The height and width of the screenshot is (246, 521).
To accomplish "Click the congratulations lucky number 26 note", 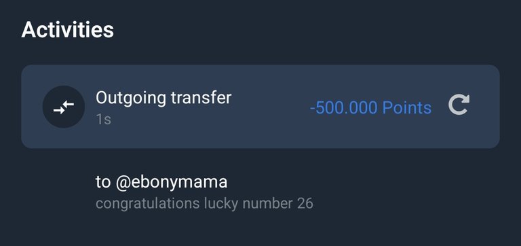I will (204, 203).
